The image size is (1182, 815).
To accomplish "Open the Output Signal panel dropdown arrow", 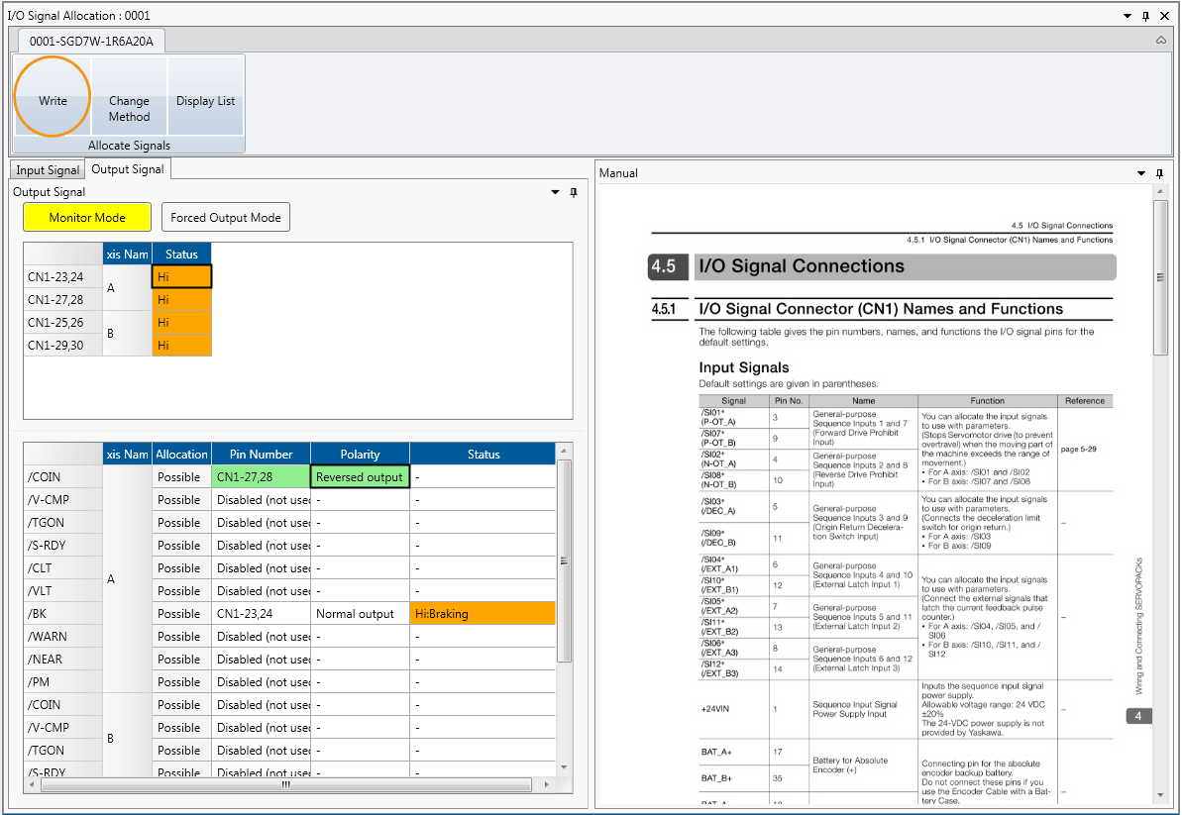I will [x=556, y=192].
